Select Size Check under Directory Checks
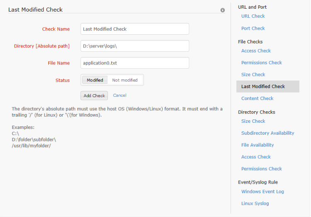The width and height of the screenshot is (311, 217). tap(253, 121)
